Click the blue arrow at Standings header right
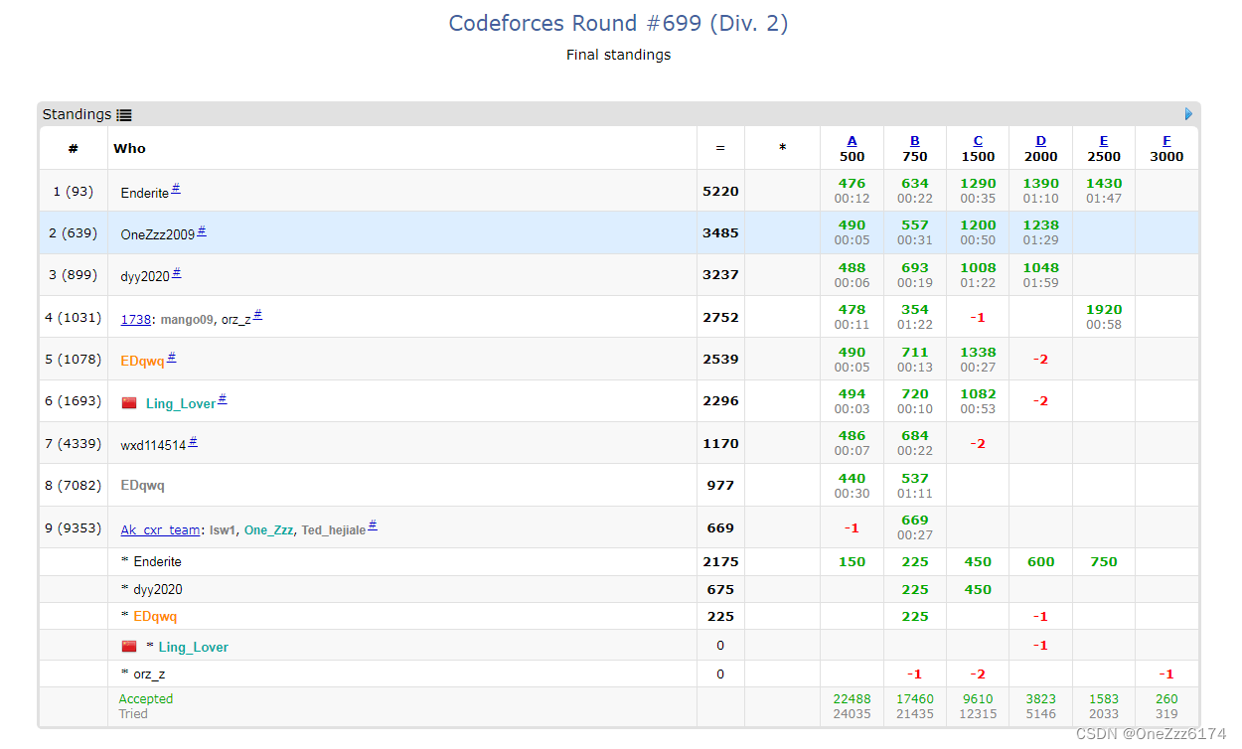This screenshot has width=1242, height=749. coord(1189,114)
